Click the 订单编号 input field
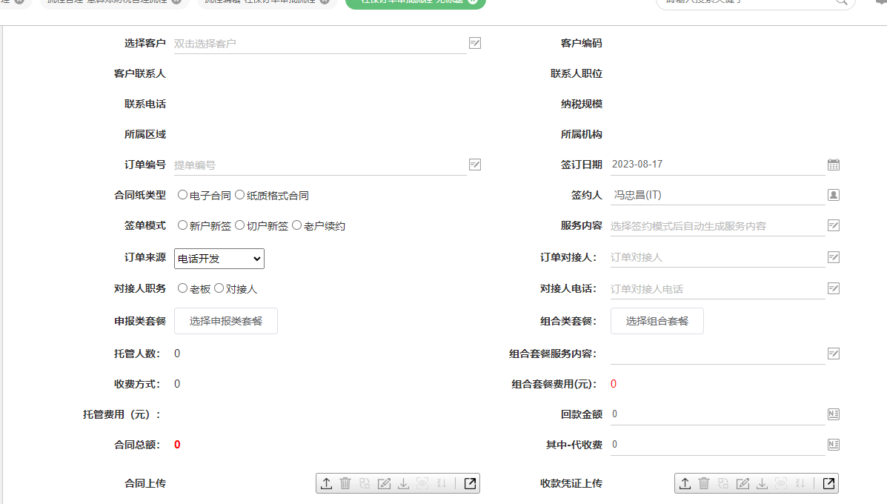 [x=319, y=165]
